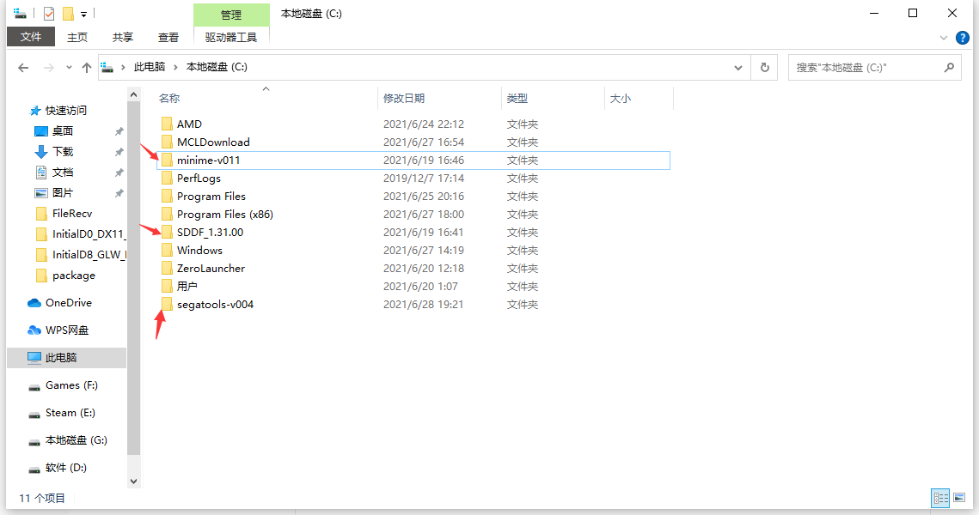Open the help question mark icon

(x=962, y=38)
